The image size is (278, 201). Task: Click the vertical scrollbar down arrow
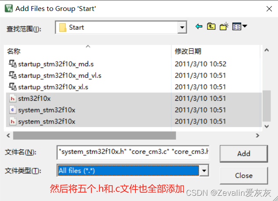pos(267,127)
